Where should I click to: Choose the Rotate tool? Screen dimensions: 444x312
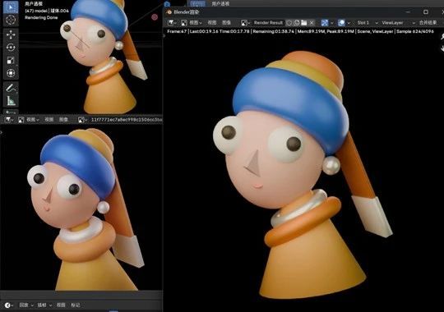[11, 48]
